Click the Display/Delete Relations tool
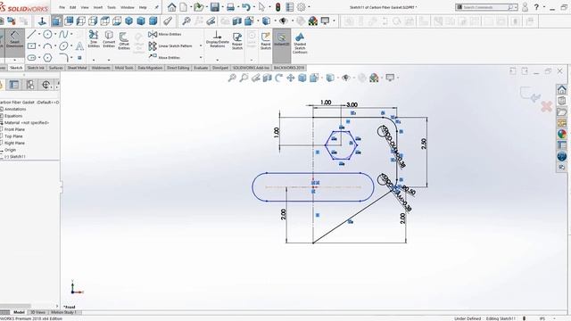571x321 pixels. click(218, 39)
